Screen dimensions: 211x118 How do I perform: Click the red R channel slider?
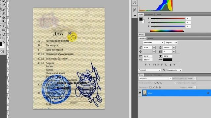pos(168,18)
